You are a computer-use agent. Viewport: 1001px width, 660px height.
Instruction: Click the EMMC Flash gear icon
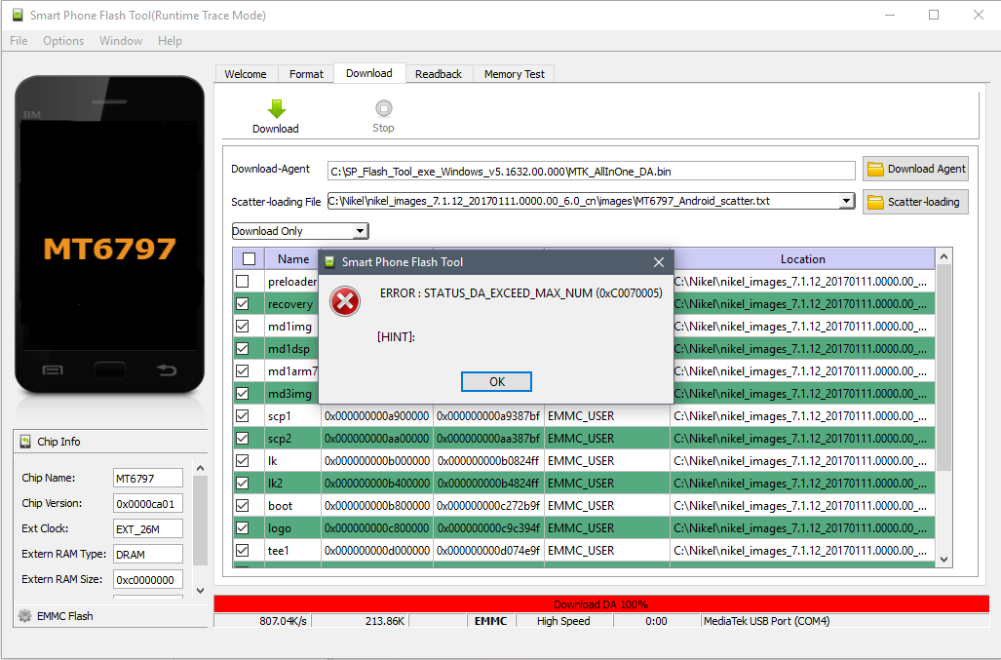tap(24, 615)
